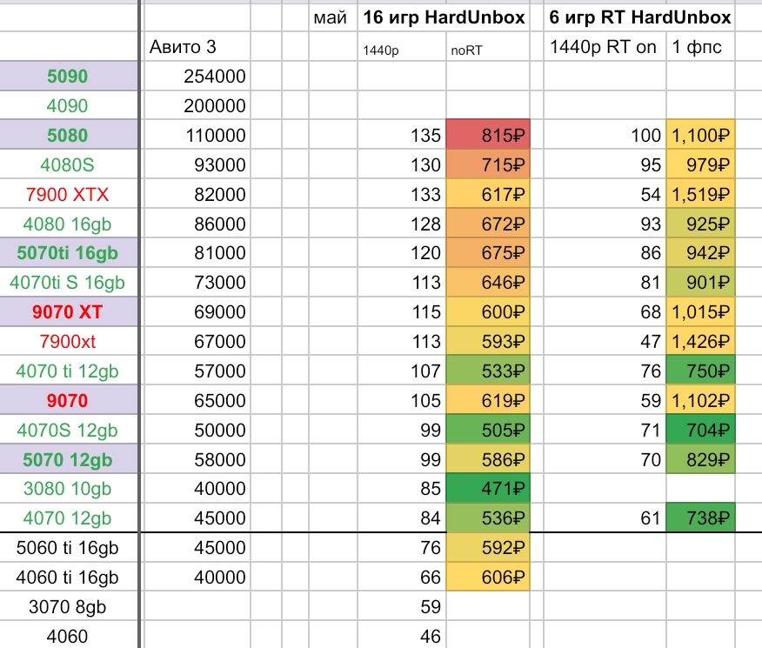
Task: Select fps value 135 cell
Action: (402, 135)
